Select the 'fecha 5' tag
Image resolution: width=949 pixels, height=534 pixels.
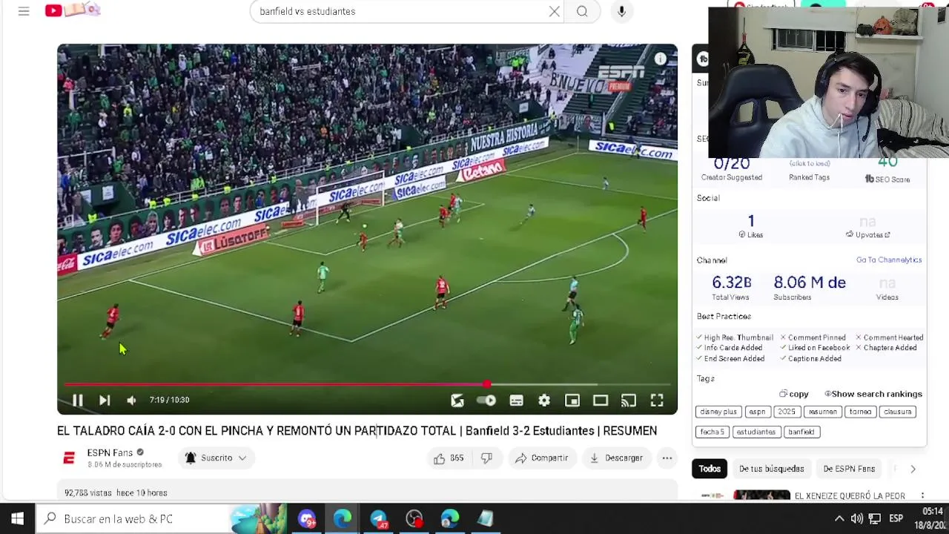pos(712,432)
